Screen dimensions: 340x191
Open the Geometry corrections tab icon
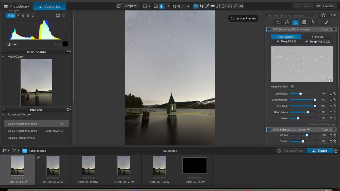tap(304, 22)
